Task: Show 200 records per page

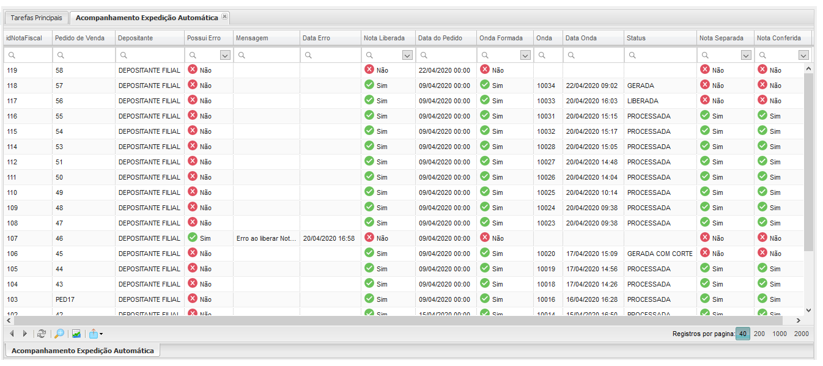Action: point(759,334)
